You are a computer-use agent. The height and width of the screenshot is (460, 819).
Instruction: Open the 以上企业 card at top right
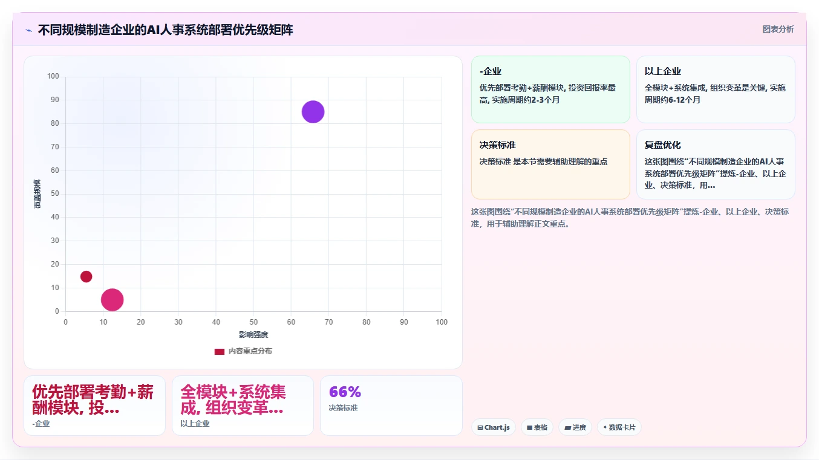pos(716,89)
